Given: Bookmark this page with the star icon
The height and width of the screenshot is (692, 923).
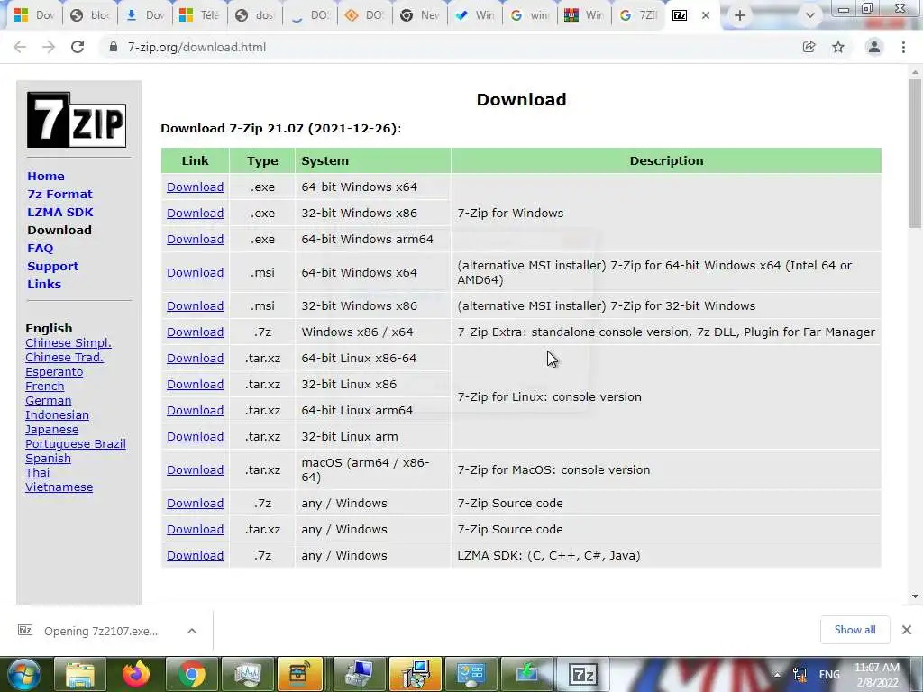Looking at the screenshot, I should click(x=838, y=47).
